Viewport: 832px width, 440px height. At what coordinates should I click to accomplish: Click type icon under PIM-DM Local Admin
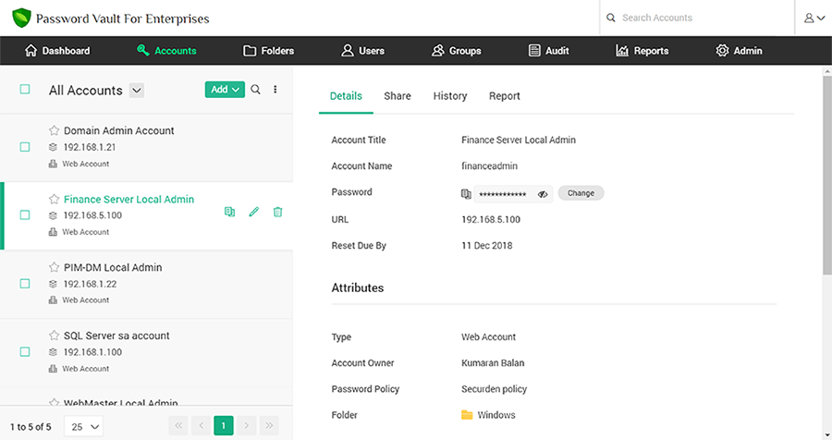pyautogui.click(x=53, y=299)
